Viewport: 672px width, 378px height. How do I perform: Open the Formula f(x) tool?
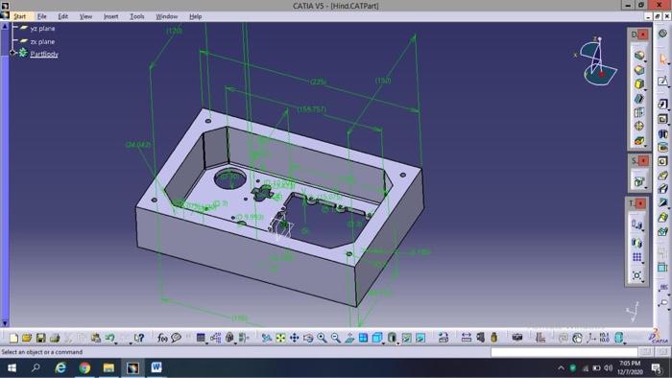pos(162,338)
